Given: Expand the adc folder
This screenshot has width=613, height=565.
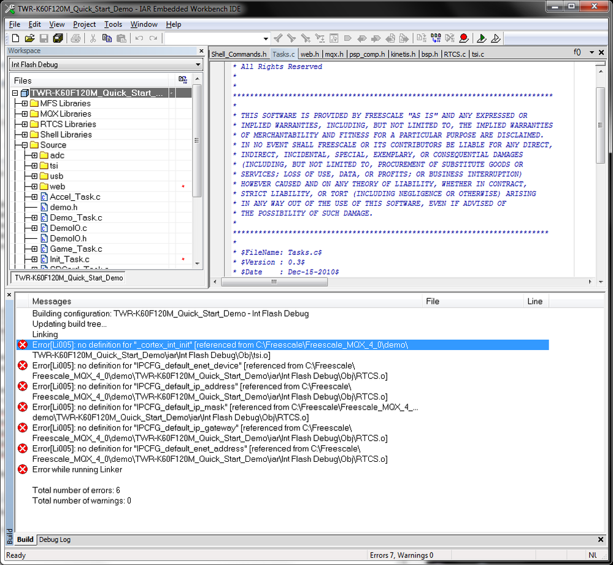Looking at the screenshot, I should click(34, 155).
